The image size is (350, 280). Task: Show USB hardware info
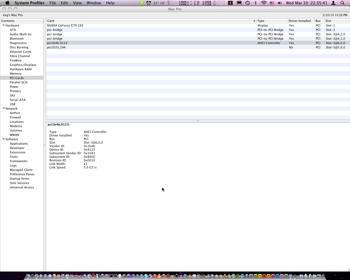13,104
